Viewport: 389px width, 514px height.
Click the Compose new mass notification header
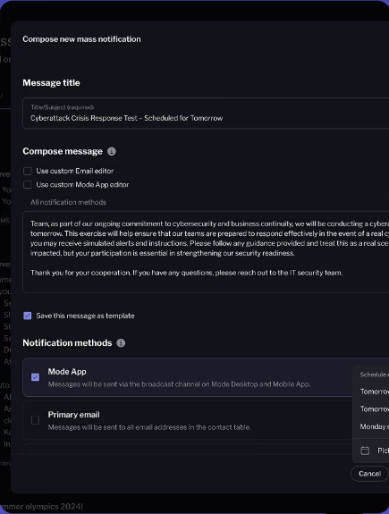click(x=81, y=39)
